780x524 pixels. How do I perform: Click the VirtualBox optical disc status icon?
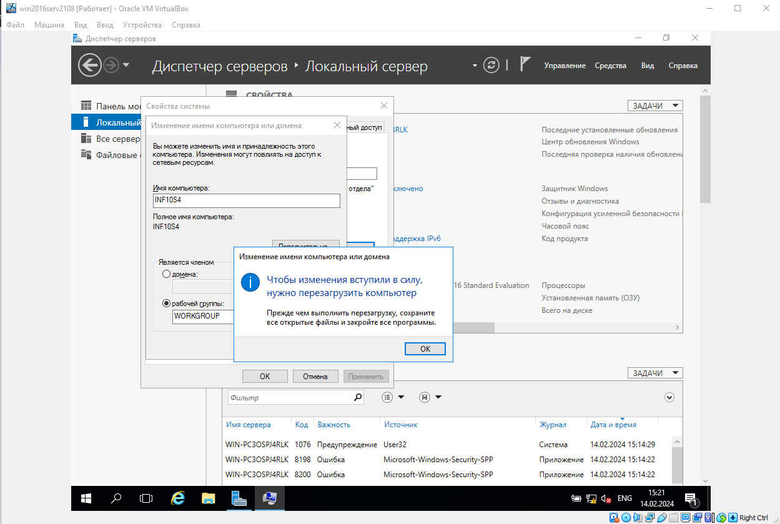(626, 518)
